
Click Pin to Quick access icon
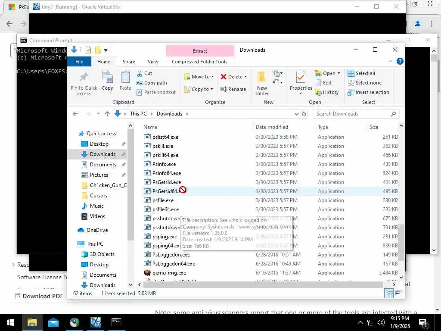(x=84, y=77)
